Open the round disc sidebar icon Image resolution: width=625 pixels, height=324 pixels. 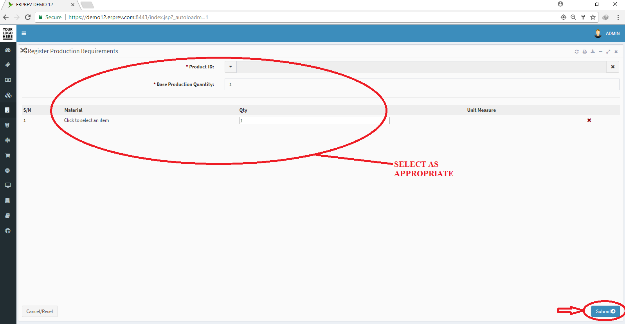coord(7,170)
